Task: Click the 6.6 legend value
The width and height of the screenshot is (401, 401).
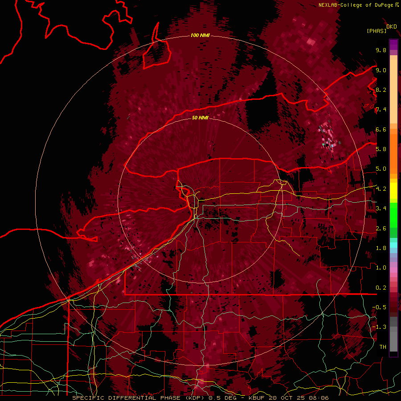Action: pos(381,129)
